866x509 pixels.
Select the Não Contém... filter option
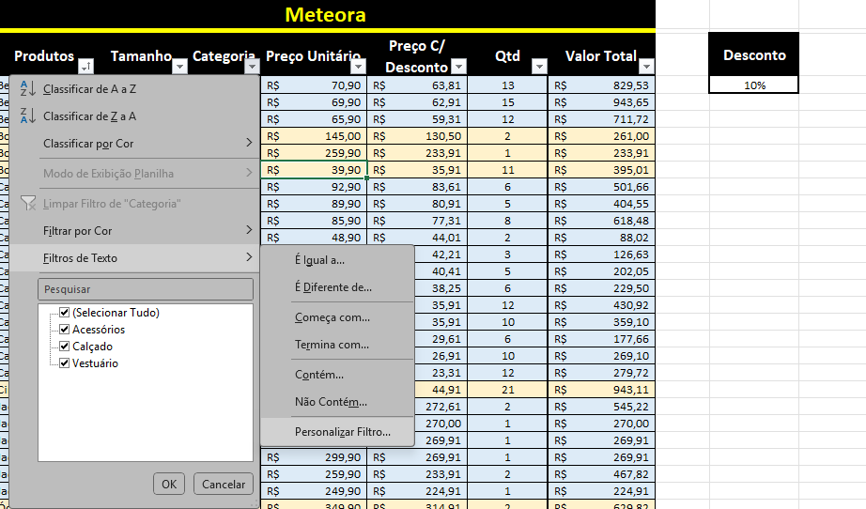(337, 402)
